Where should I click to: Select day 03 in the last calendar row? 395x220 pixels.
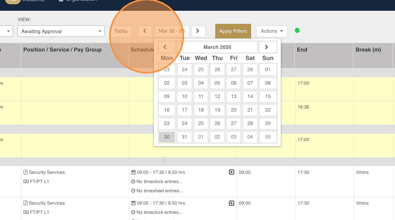point(233,137)
